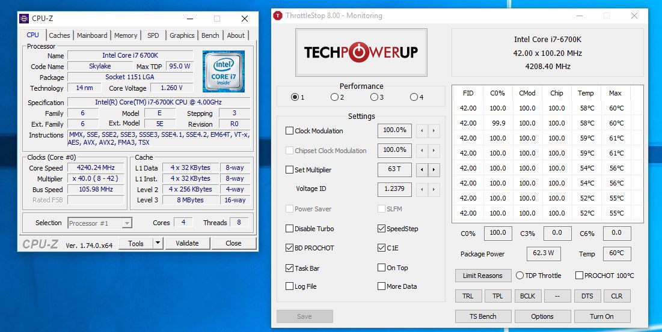The width and height of the screenshot is (662, 332).
Task: Click the double-dash button beside BCLK
Action: [x=557, y=296]
